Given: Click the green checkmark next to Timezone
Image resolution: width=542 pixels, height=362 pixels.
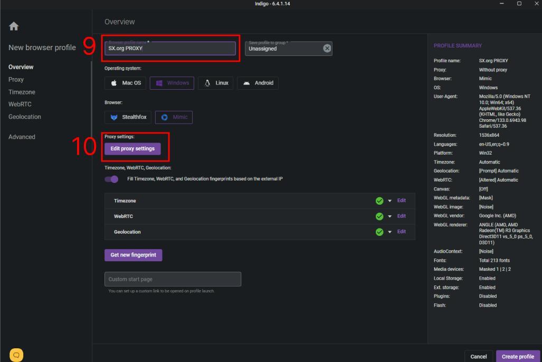Looking at the screenshot, I should click(379, 201).
